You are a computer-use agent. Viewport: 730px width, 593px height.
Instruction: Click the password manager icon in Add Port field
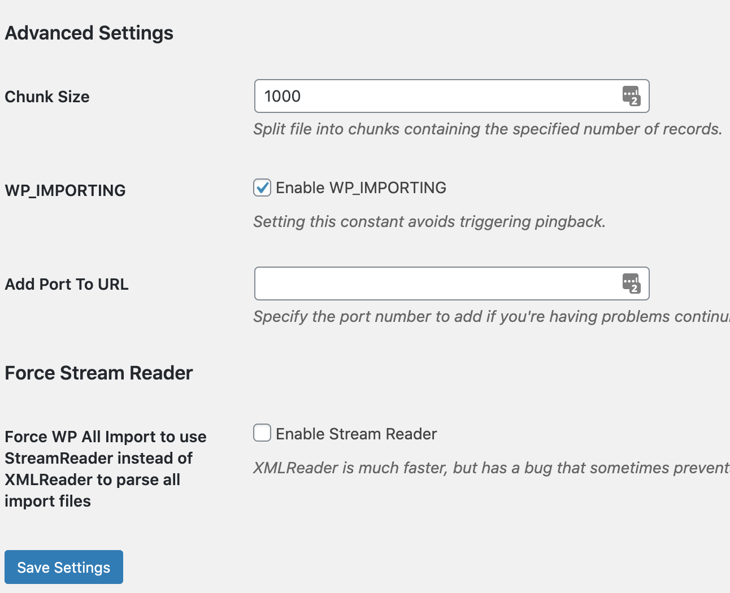pos(631,284)
